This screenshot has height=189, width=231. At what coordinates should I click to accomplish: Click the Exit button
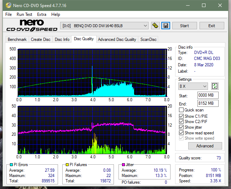[212, 26]
